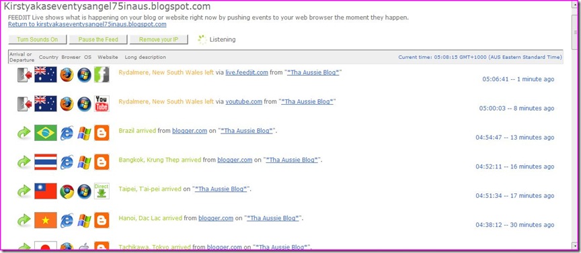Open the Return to kirstyakaseventysangel75inaus.blogspot.com link
The width and height of the screenshot is (581, 253).
(87, 24)
